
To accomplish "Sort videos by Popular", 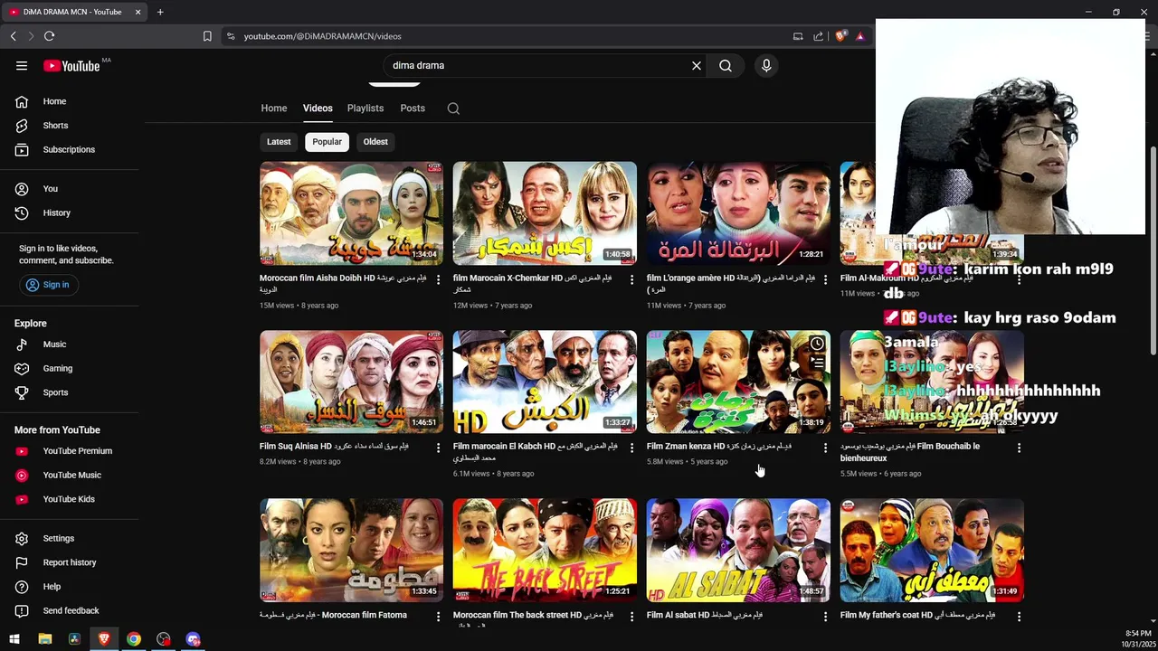I will [x=327, y=142].
